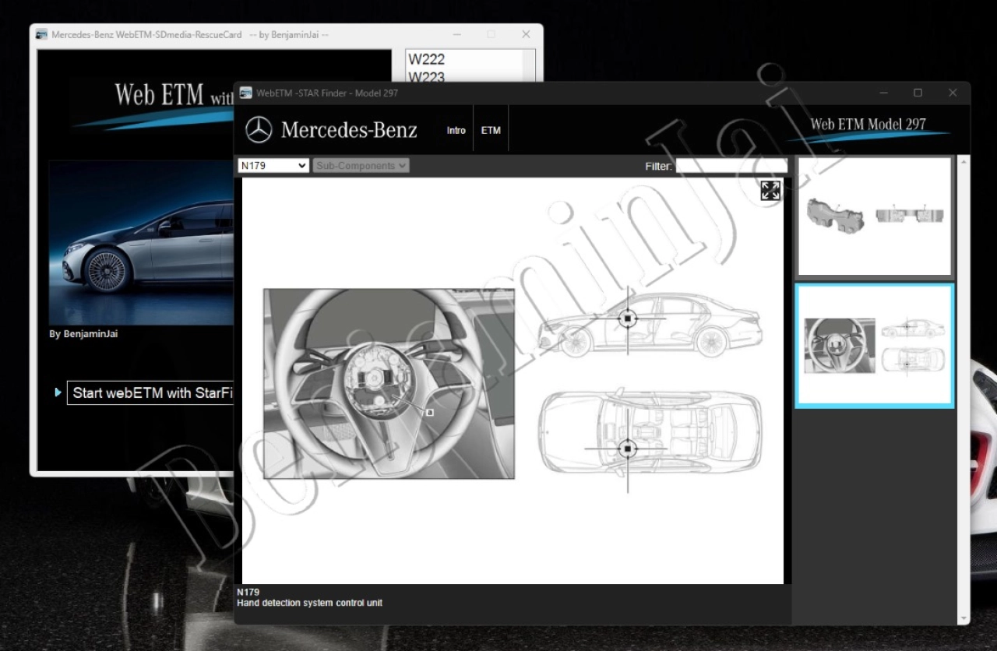This screenshot has width=997, height=651.
Task: Click the small square marker on the steering wheel
Action: [429, 412]
